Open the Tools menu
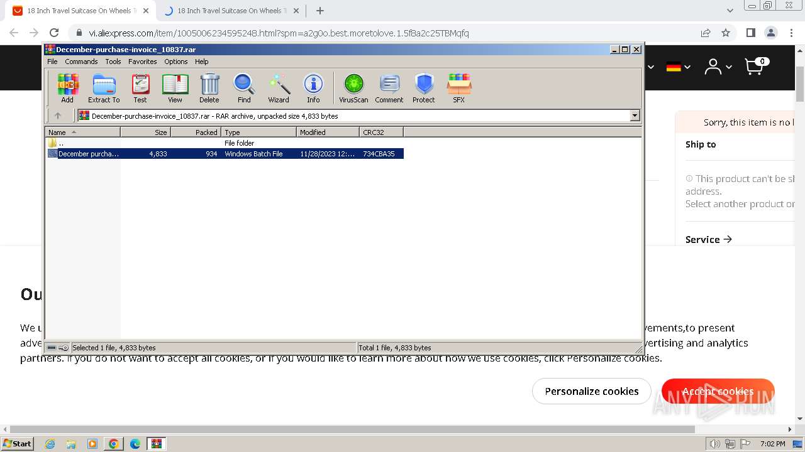805x452 pixels. tap(113, 62)
